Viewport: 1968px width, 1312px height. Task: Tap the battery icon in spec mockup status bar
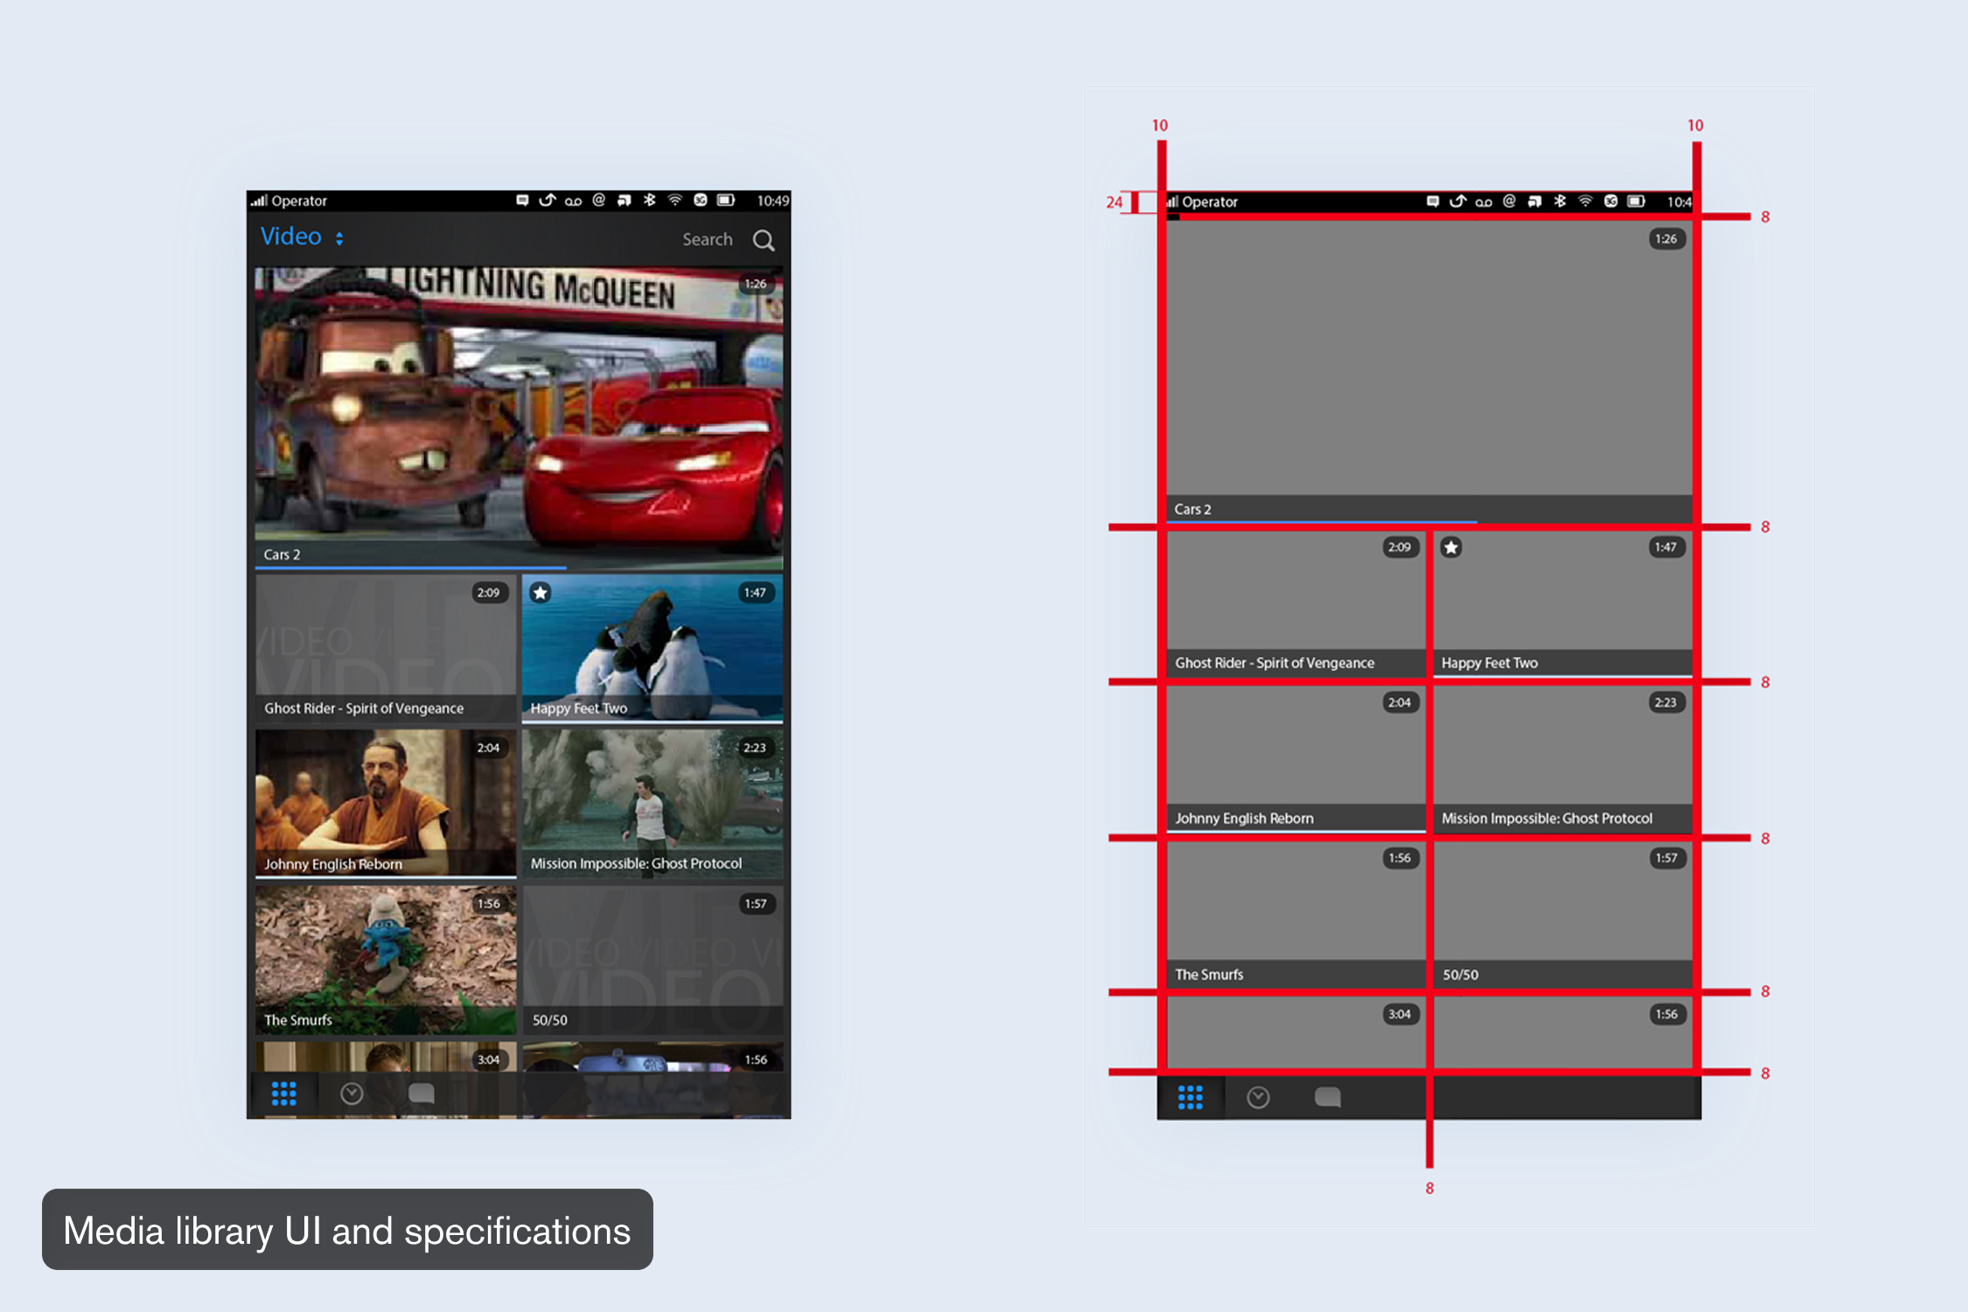[1637, 201]
